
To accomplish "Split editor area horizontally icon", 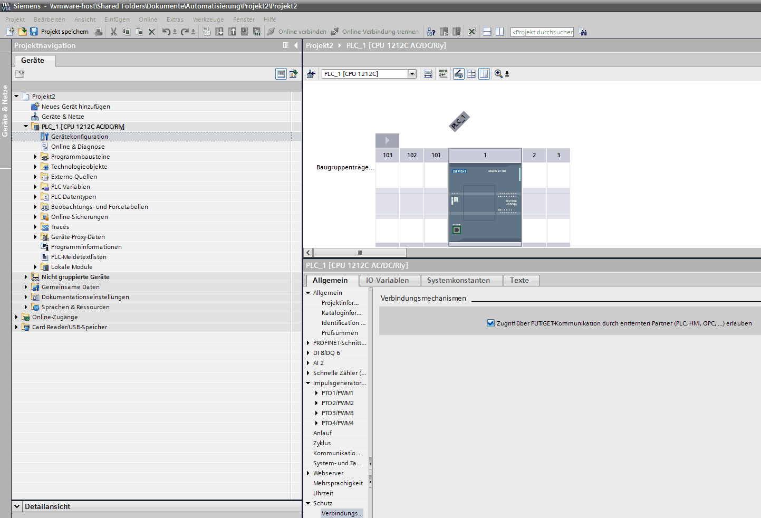I will point(487,32).
